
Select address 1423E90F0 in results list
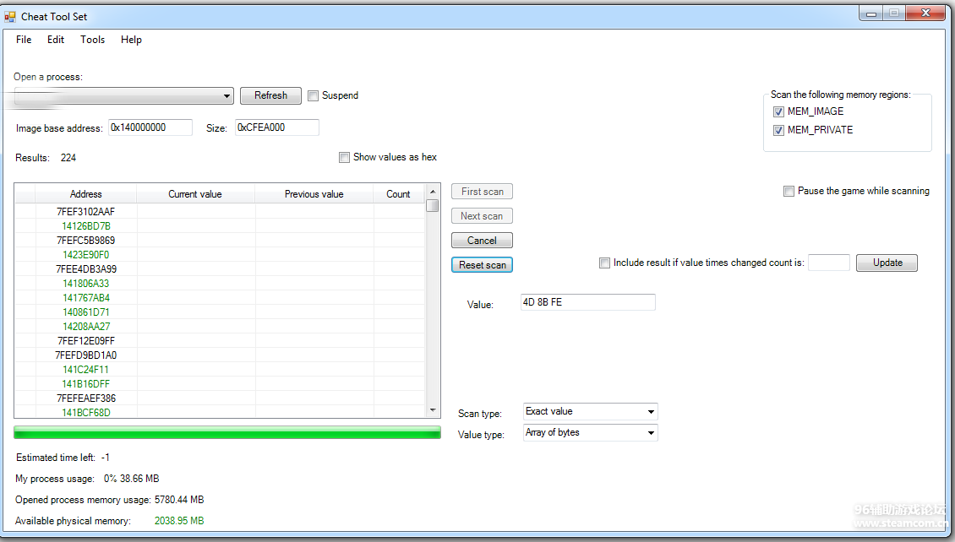pyautogui.click(x=85, y=255)
